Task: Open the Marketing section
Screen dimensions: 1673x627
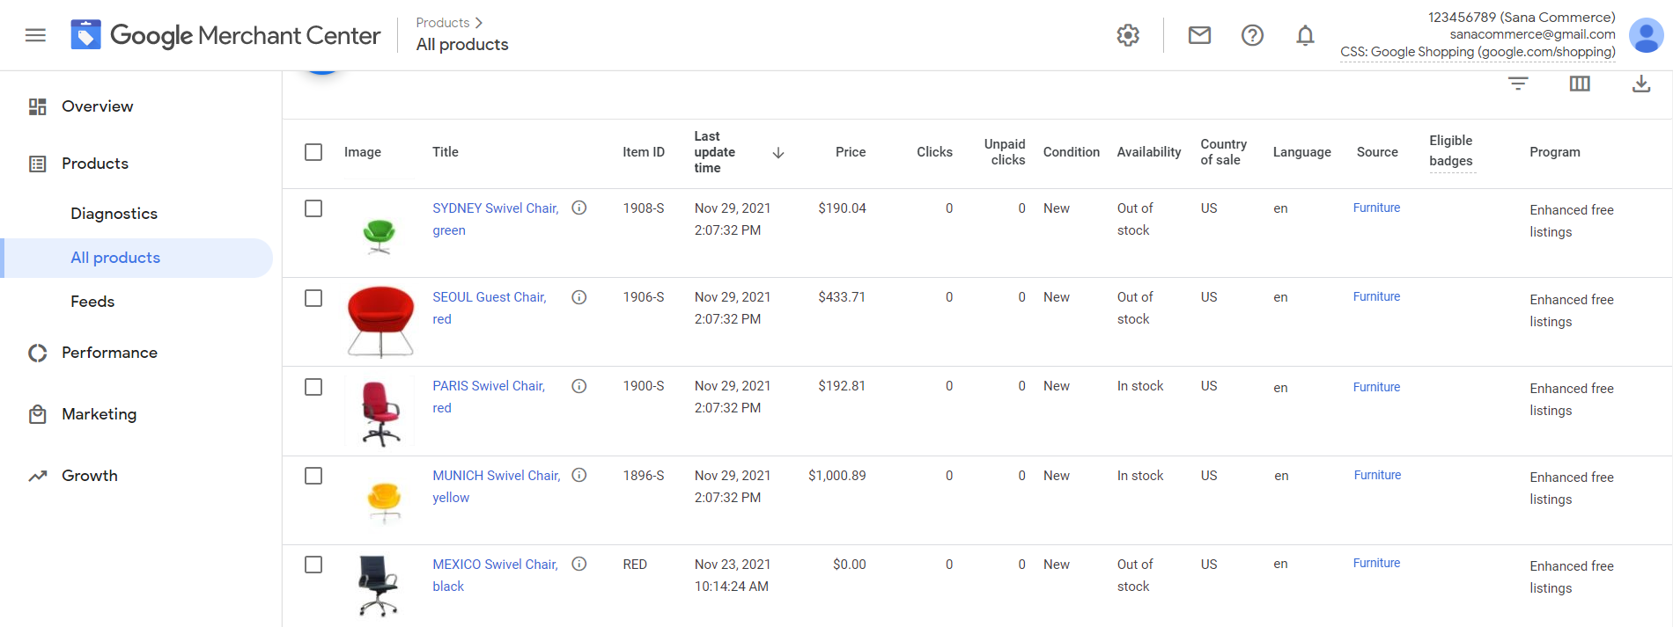Action: (x=99, y=414)
